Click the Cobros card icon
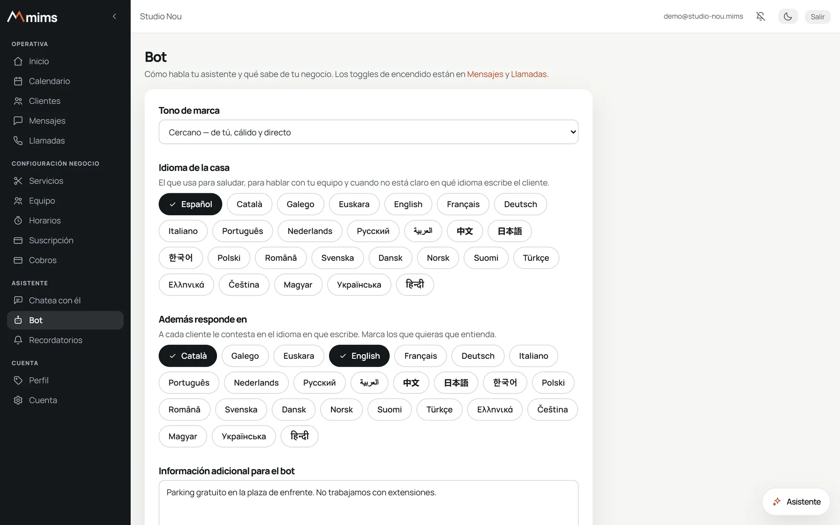 (x=18, y=260)
